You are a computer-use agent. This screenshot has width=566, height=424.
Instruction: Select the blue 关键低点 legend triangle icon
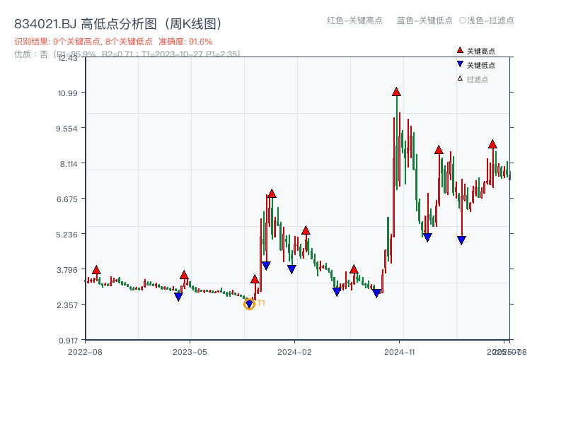[x=458, y=64]
